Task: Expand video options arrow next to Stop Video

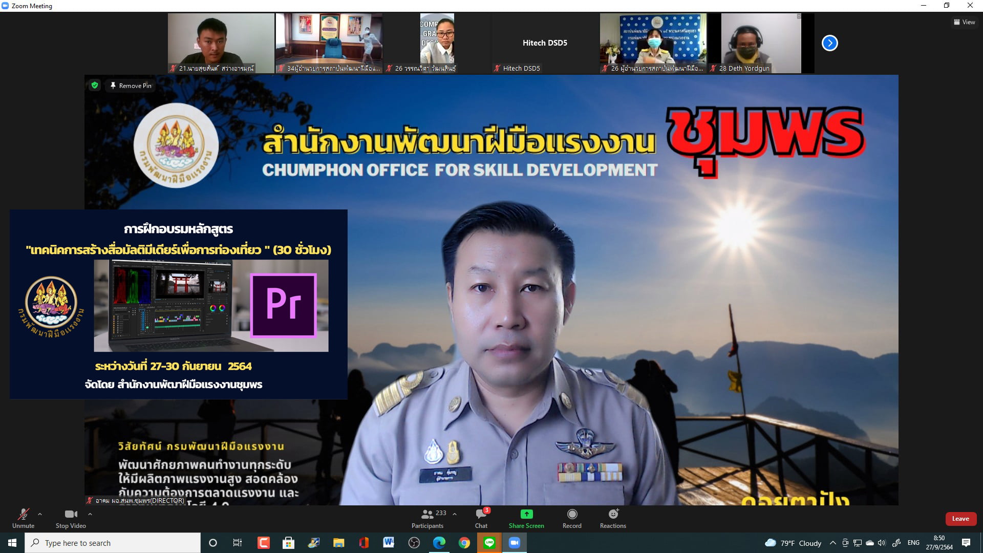Action: click(90, 514)
